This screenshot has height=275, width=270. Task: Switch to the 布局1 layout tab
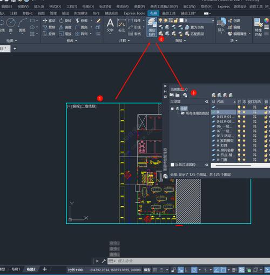[x=16, y=269]
